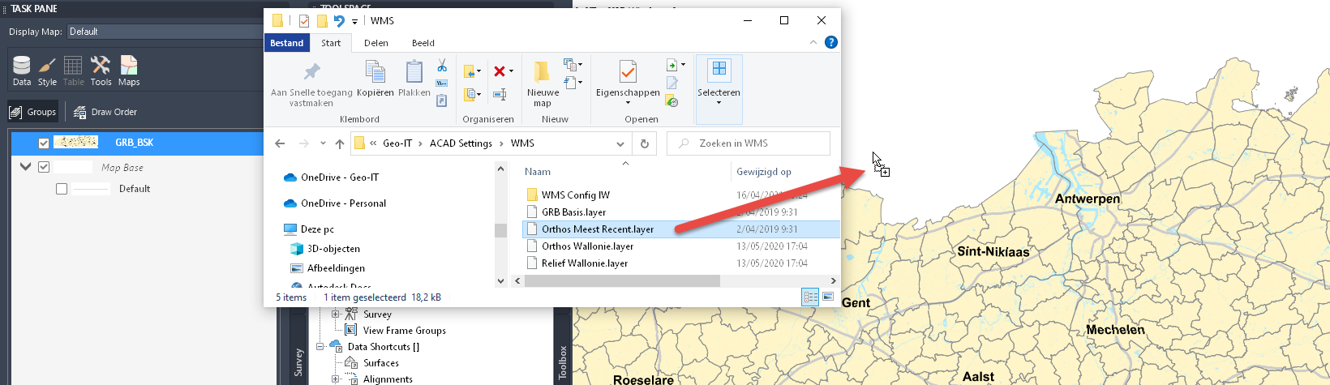Viewport: 1330px width, 385px height.
Task: Select the Beeld ribbon tab
Action: [x=423, y=43]
